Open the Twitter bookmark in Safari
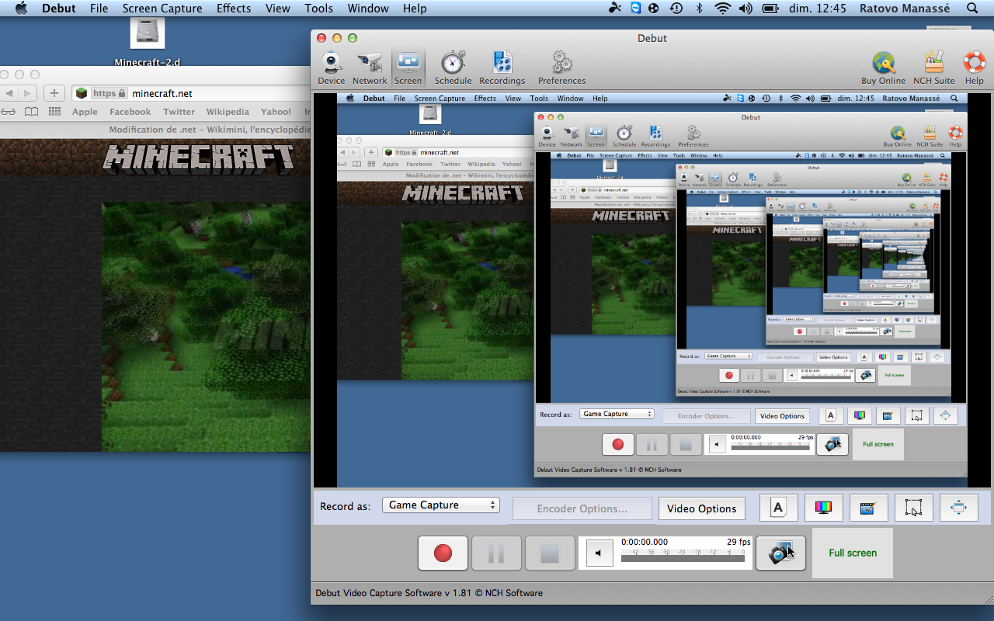Image resolution: width=994 pixels, height=621 pixels. coord(179,112)
